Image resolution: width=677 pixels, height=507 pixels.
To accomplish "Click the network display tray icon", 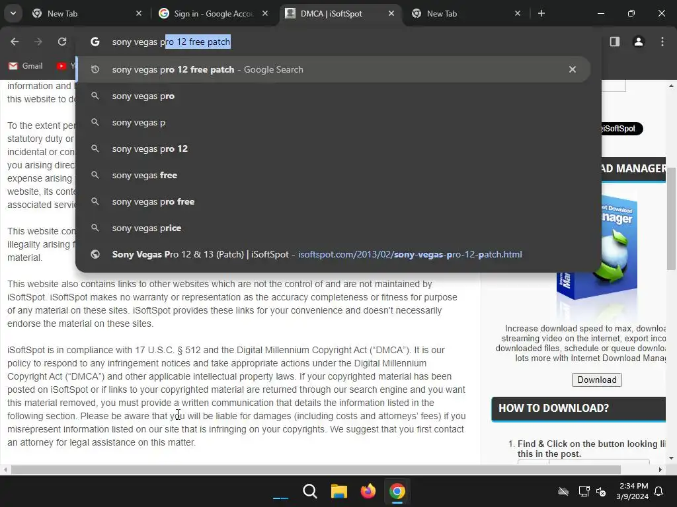I will coord(584,491).
